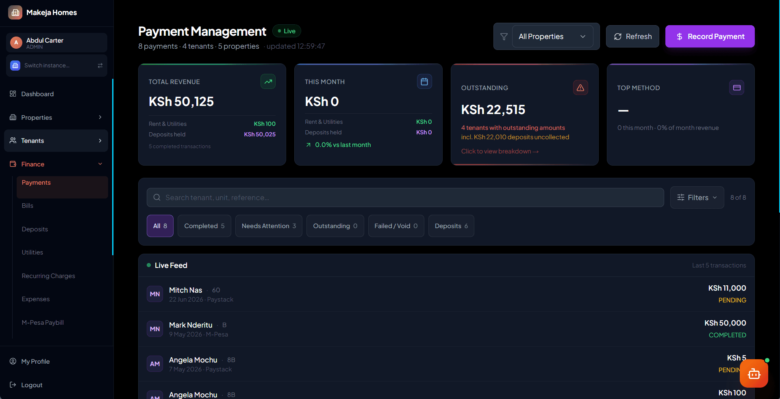Viewport: 780px width, 399px height.
Task: Click the Live status badge
Action: [x=287, y=31]
